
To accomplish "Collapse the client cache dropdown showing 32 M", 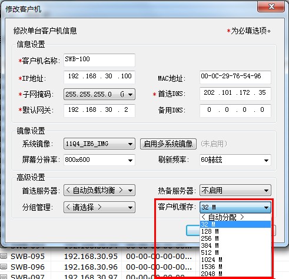I will coord(235,207).
